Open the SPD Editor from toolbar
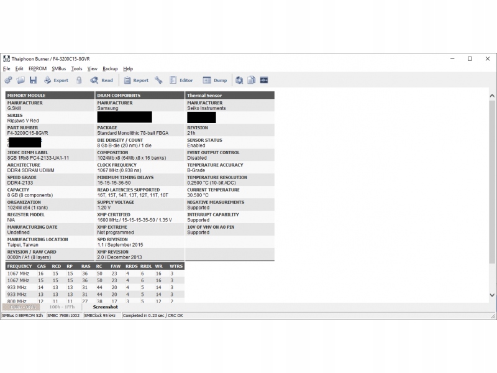Image resolution: width=497 pixels, height=373 pixels. [x=181, y=80]
